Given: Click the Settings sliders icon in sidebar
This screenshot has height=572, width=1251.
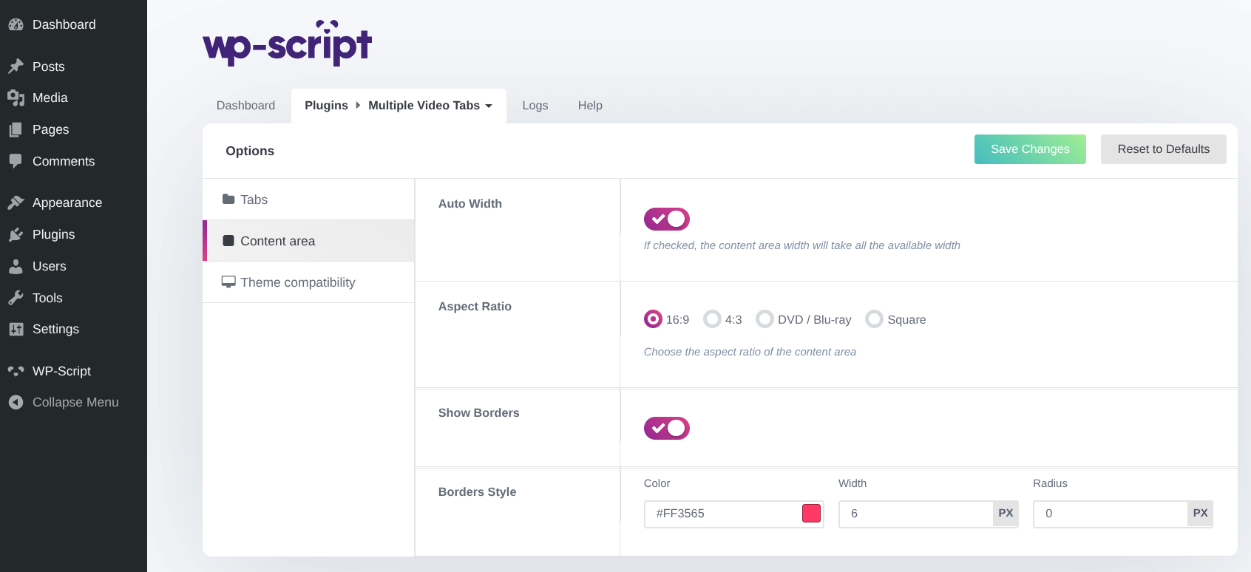Looking at the screenshot, I should coord(16,330).
